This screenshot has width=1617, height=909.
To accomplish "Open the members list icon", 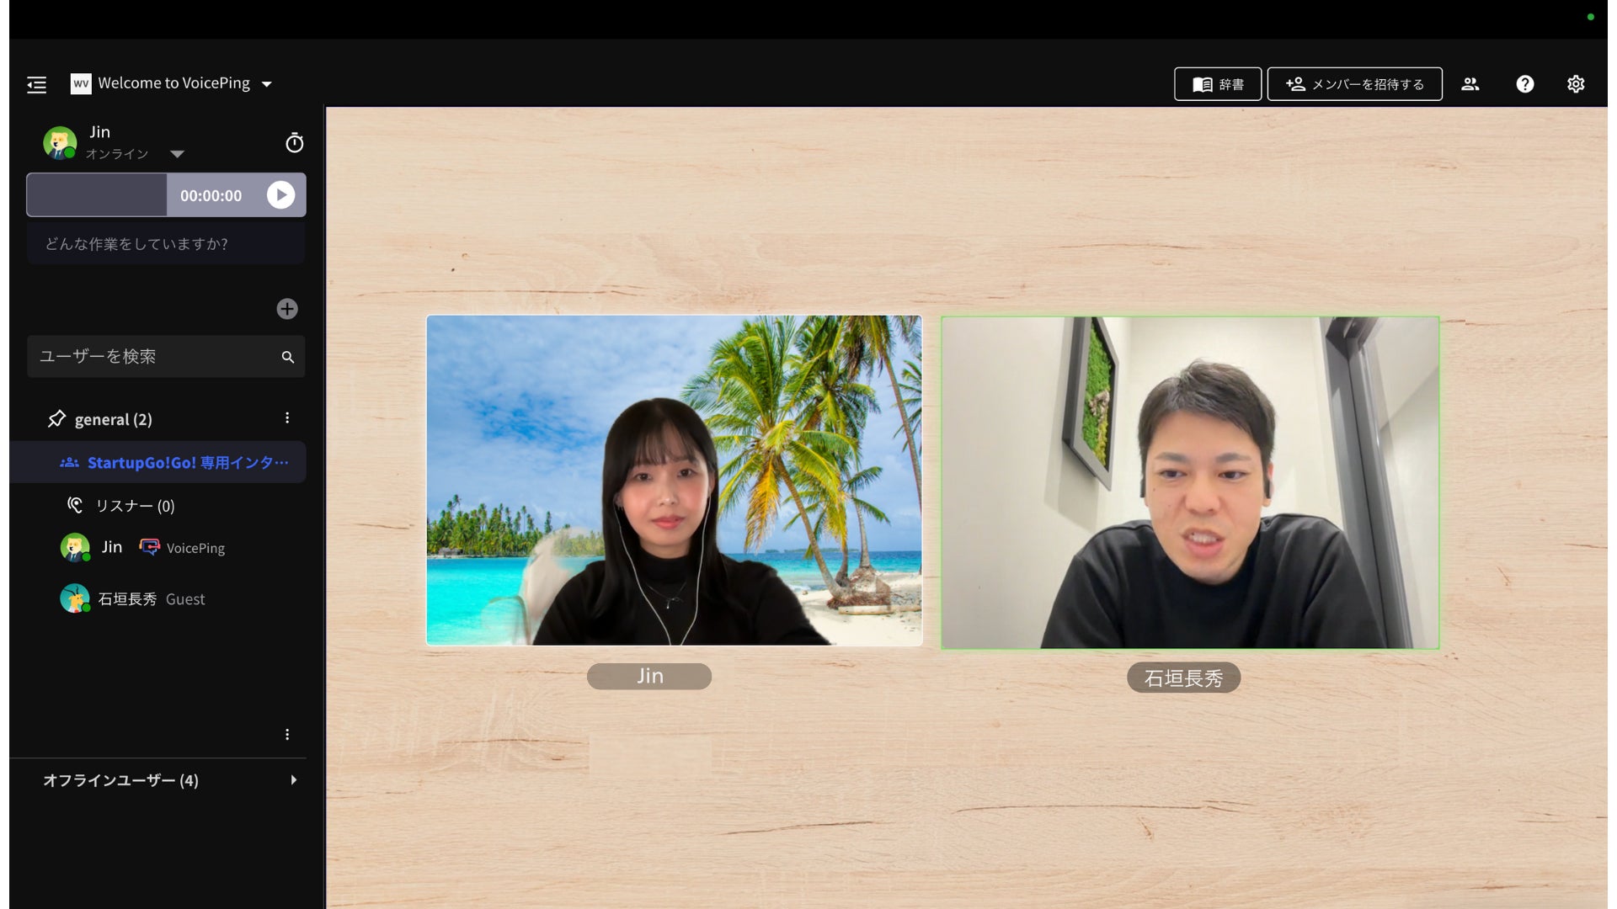I will 1470,84.
